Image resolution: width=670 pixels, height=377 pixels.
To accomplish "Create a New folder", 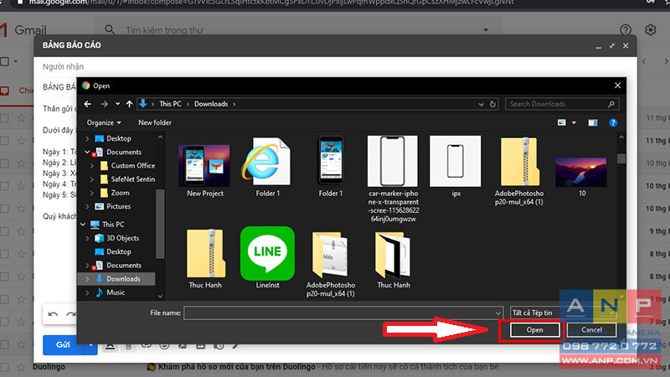I will point(155,122).
